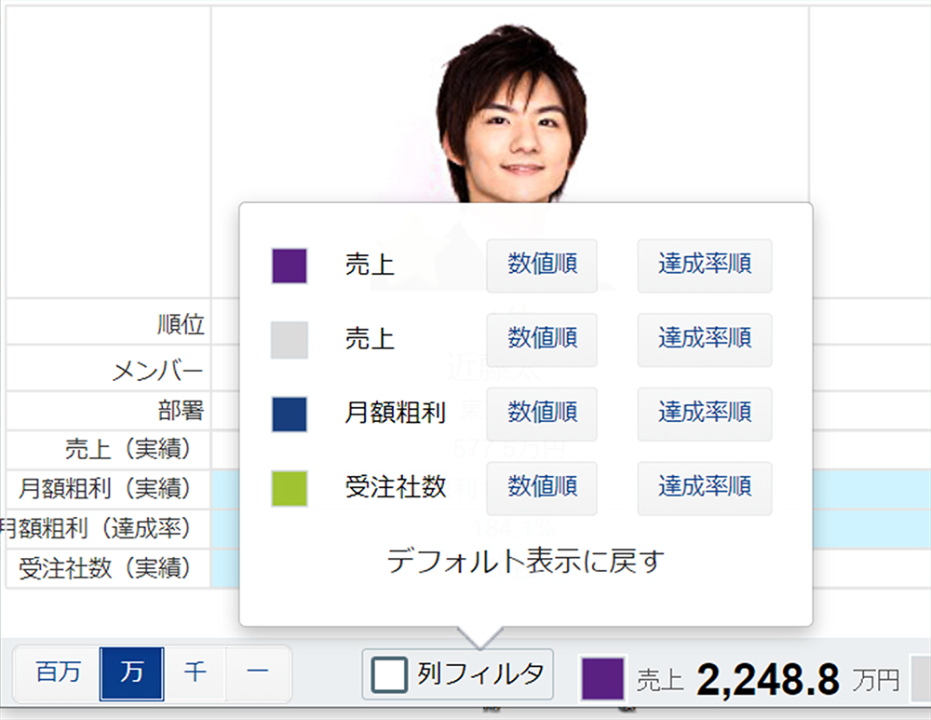
Task: Click the purple 売上 color swatch in popup
Action: pyautogui.click(x=290, y=265)
